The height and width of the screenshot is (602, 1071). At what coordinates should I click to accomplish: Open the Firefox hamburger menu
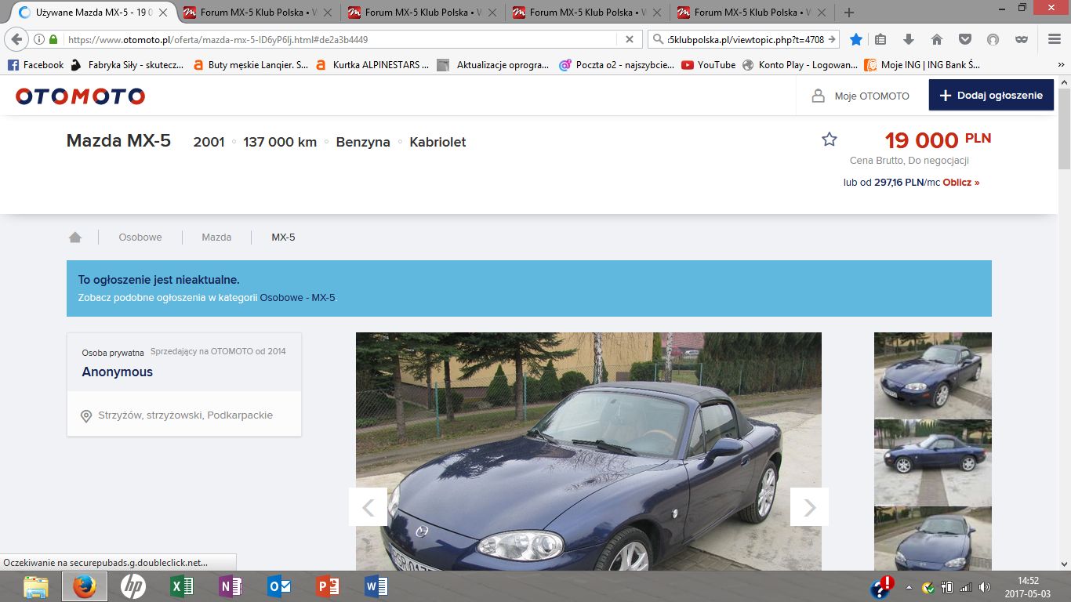[1055, 39]
